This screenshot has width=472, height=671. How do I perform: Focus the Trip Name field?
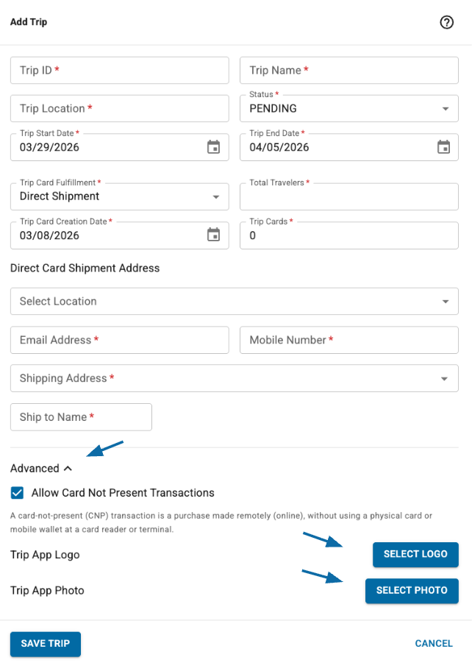tap(349, 70)
